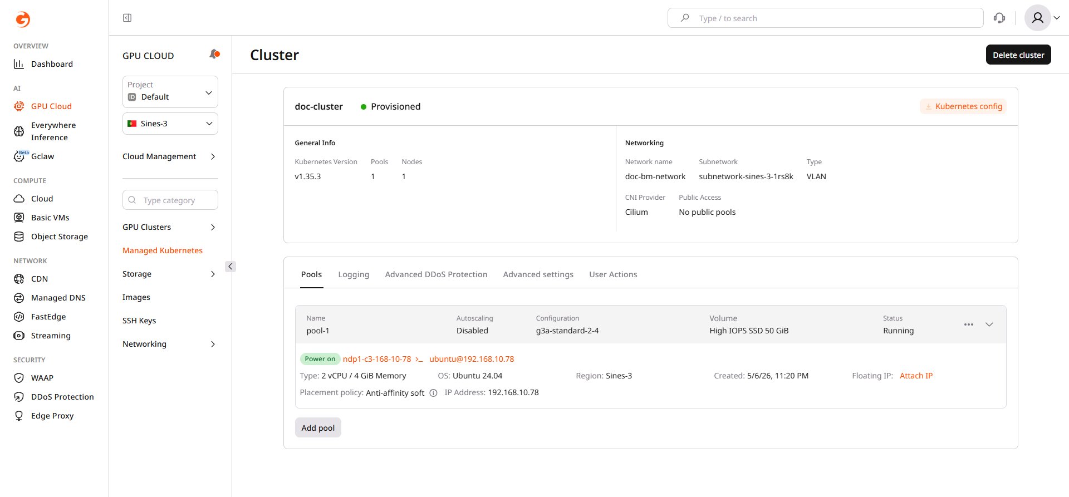Click the Cloud icon under Compute
This screenshot has width=1069, height=497.
point(19,199)
